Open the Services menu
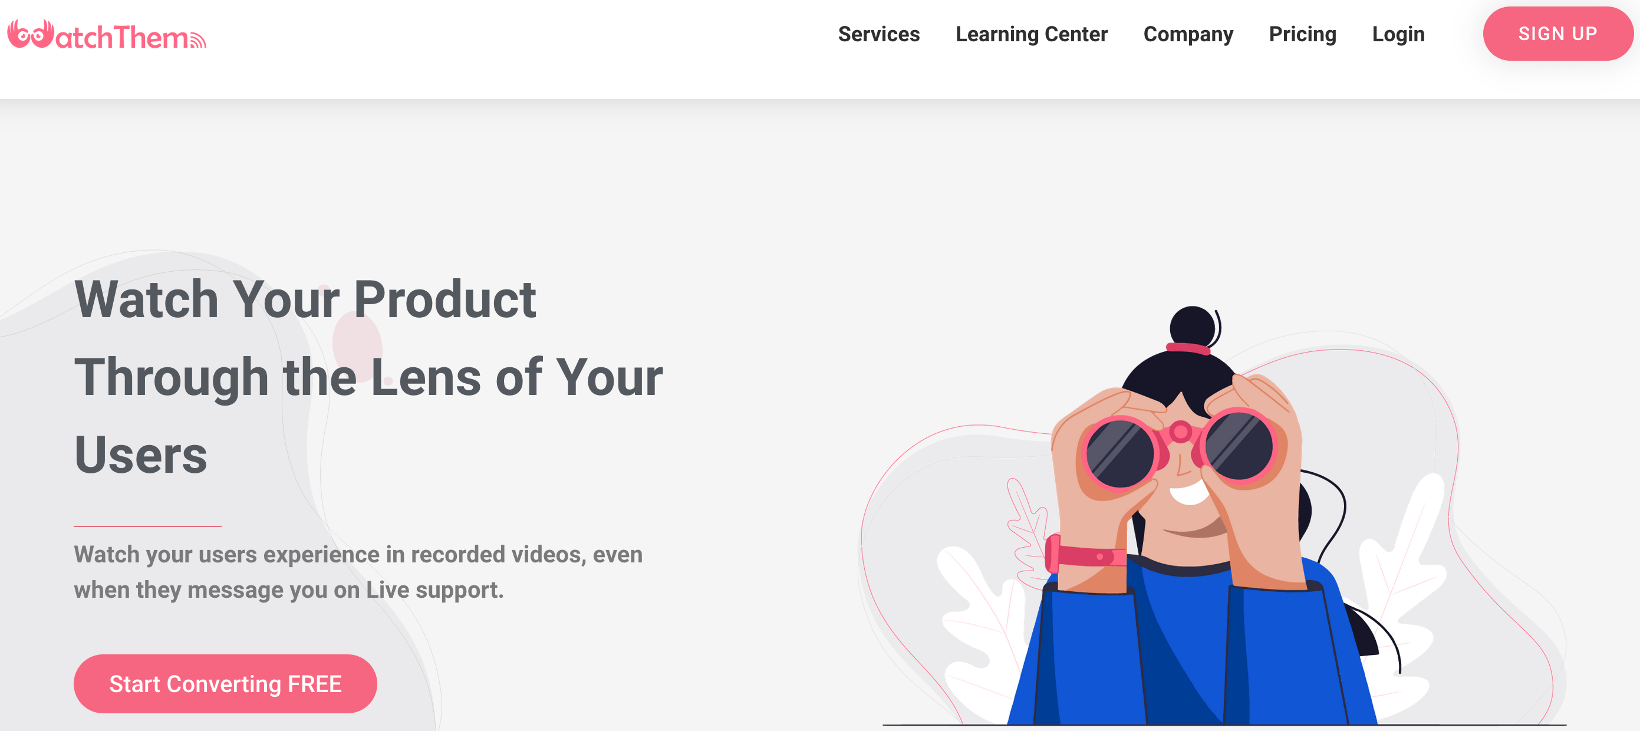The width and height of the screenshot is (1640, 731). 878,34
